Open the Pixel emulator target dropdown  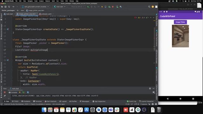[x=77, y=7]
